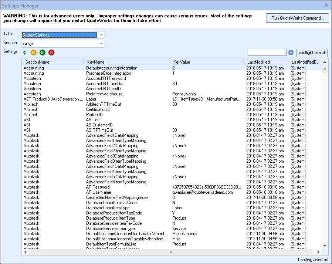
Task: Expand the Section dropdown set to Any
Action: [x=101, y=44]
